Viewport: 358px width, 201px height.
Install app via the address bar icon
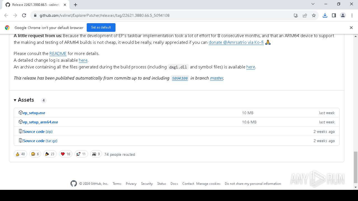coord(296,15)
